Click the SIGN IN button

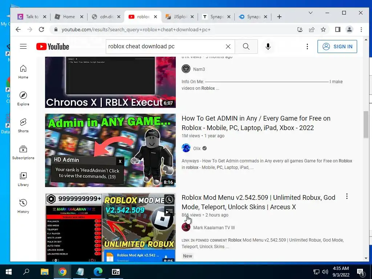[x=337, y=46]
